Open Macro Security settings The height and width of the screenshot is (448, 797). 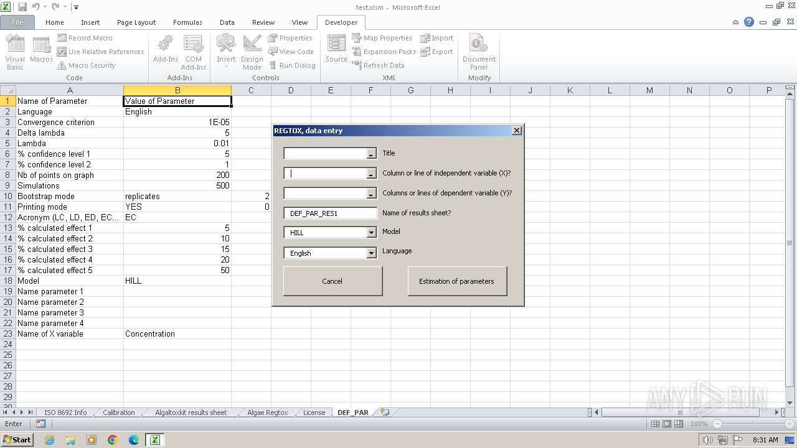[86, 65]
